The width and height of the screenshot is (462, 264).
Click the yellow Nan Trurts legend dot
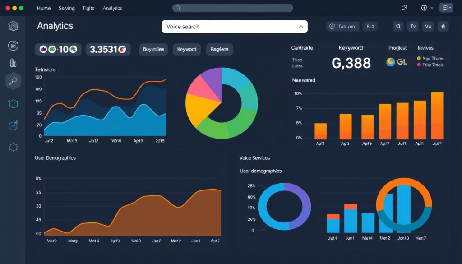click(x=419, y=58)
